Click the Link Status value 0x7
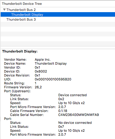Image resolution: width=115 pixels, height=139 pixels. coord(61,127)
